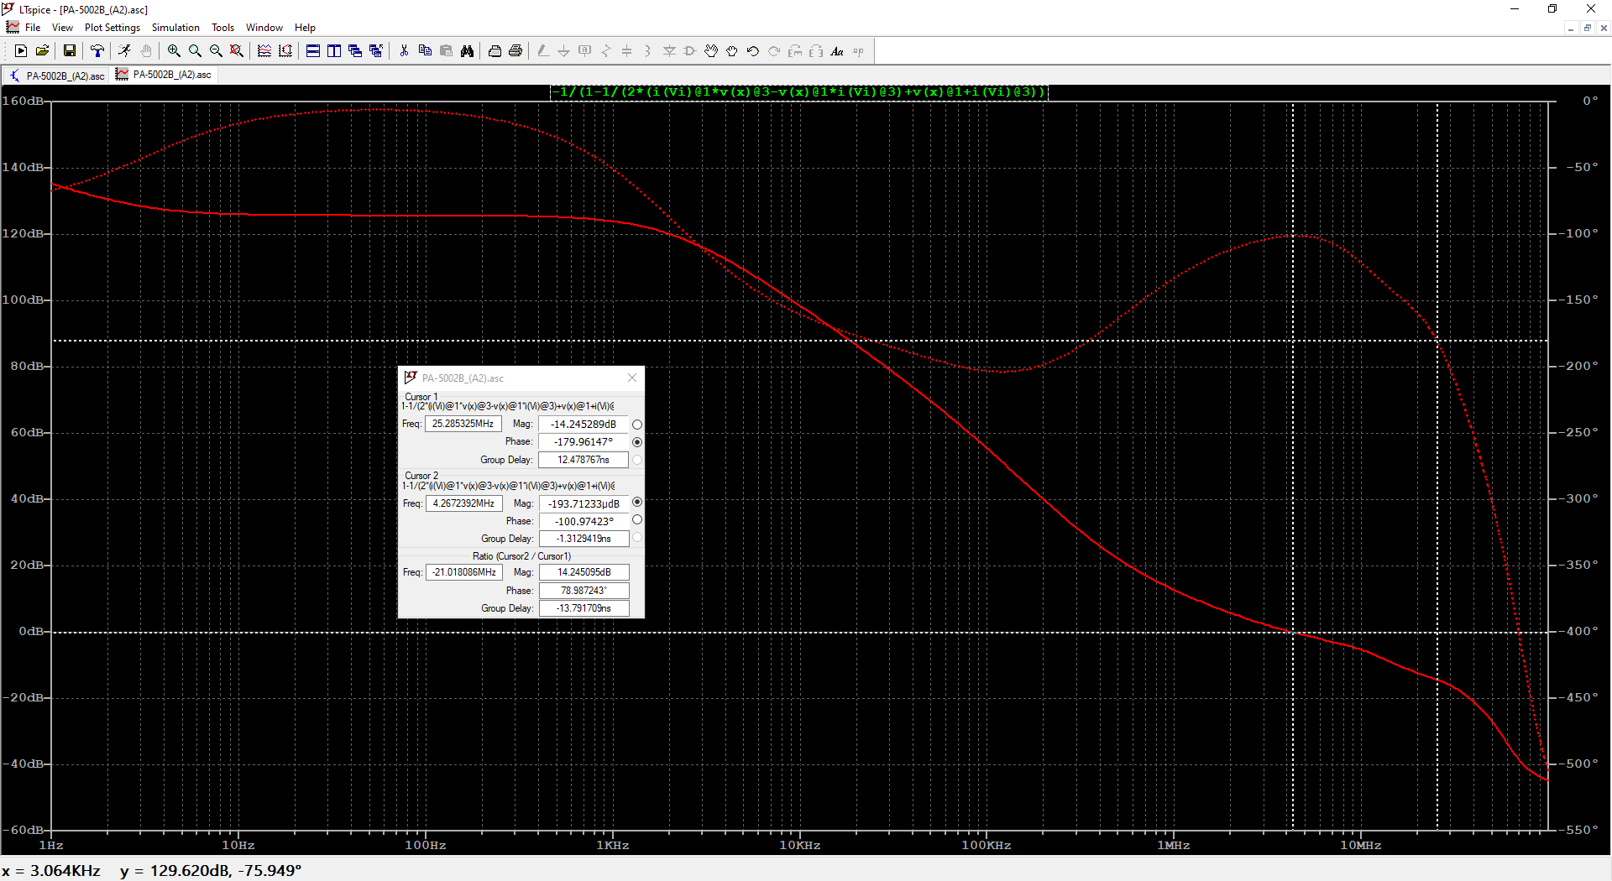Screen dimensions: 1612x881
Task: Open the Tools menu
Action: tap(222, 28)
